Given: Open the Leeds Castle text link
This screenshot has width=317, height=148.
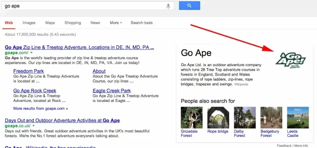Looking at the screenshot, I should point(293,134).
